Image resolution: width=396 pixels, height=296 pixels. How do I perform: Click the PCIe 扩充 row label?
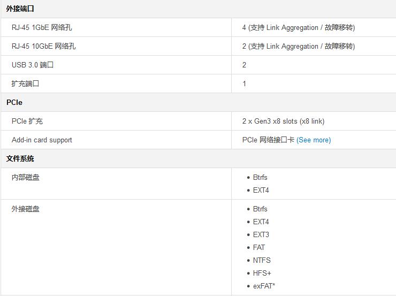coord(27,121)
